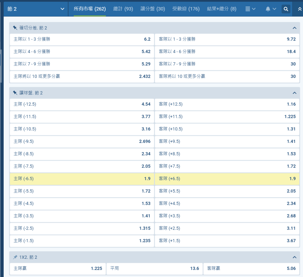The height and width of the screenshot is (277, 303).
Task: Select 客隊贏 odds 5.06
Action: pos(251,269)
